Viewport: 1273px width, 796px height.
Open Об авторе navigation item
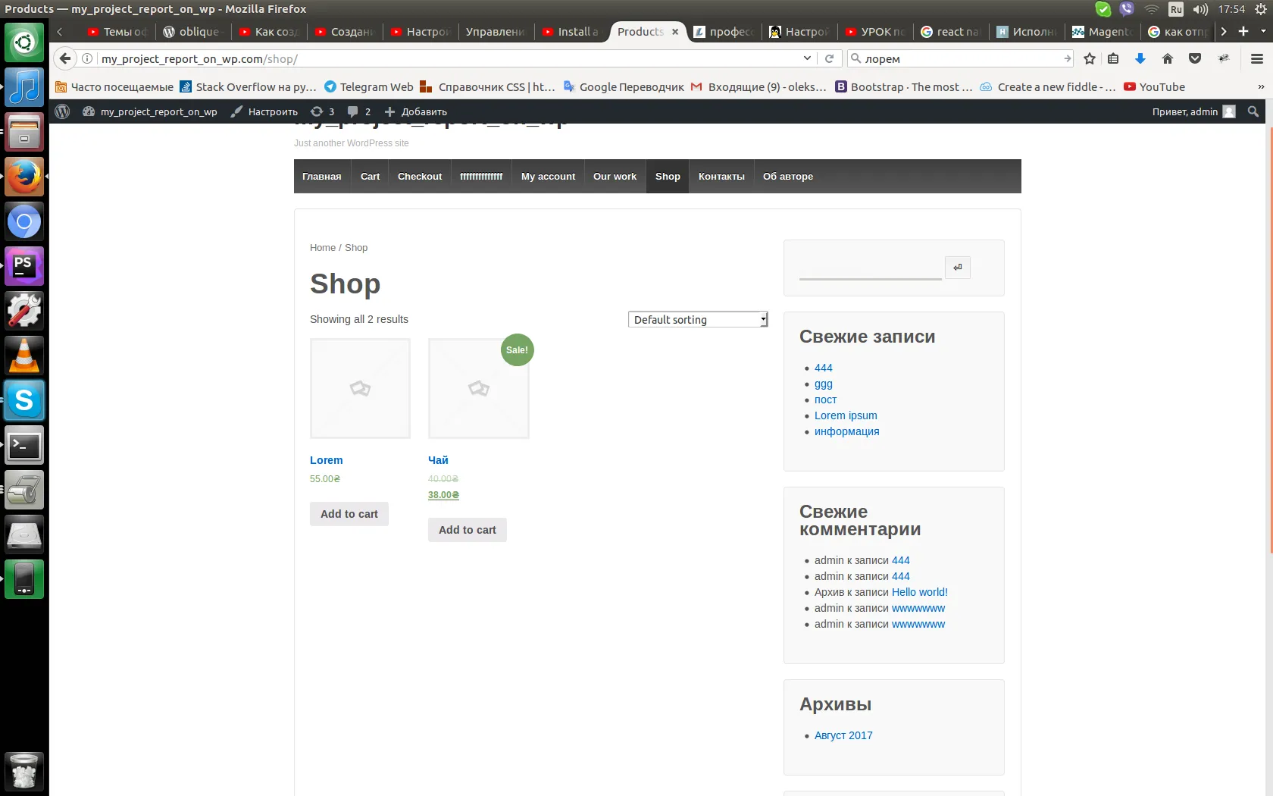pyautogui.click(x=788, y=176)
